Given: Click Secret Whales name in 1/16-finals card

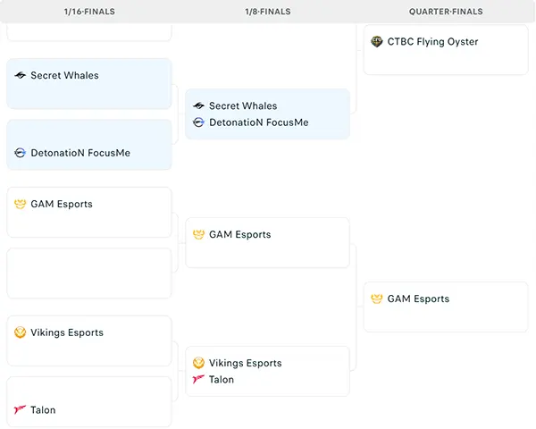Looking at the screenshot, I should [64, 75].
